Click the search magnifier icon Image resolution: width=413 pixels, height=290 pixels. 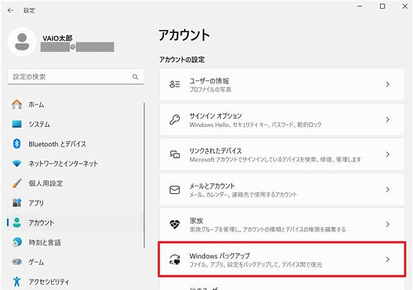135,77
